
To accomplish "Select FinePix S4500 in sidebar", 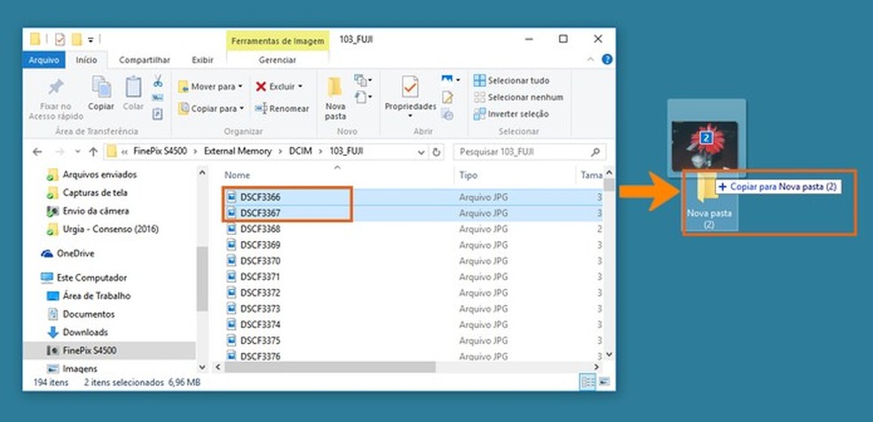I will 89,350.
